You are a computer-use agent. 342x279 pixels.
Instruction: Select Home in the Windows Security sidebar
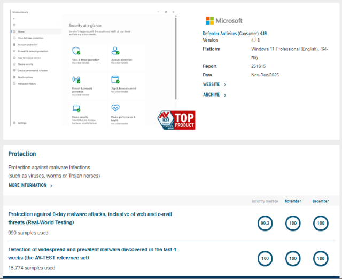(21, 31)
